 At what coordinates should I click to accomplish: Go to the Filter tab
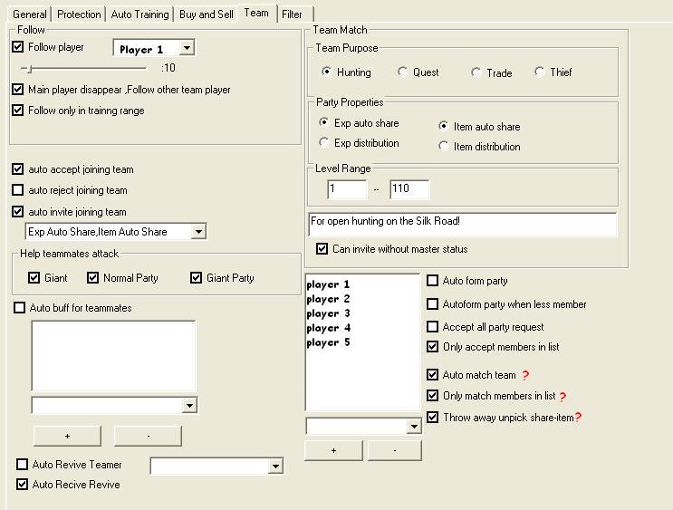292,14
